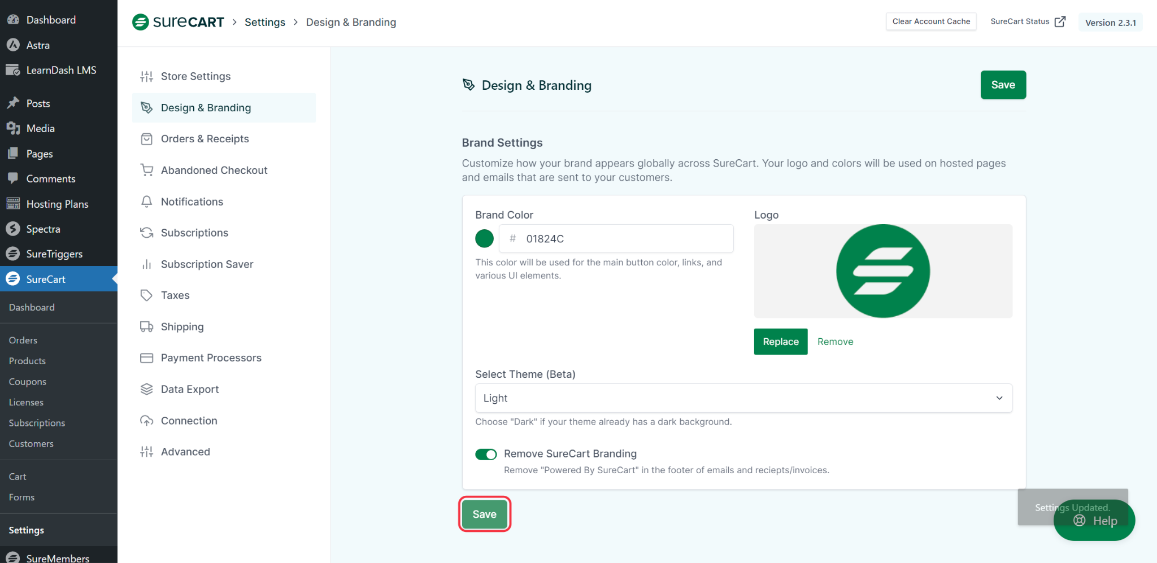Click the Brand Color hex input field
The height and width of the screenshot is (563, 1157).
[x=616, y=239]
